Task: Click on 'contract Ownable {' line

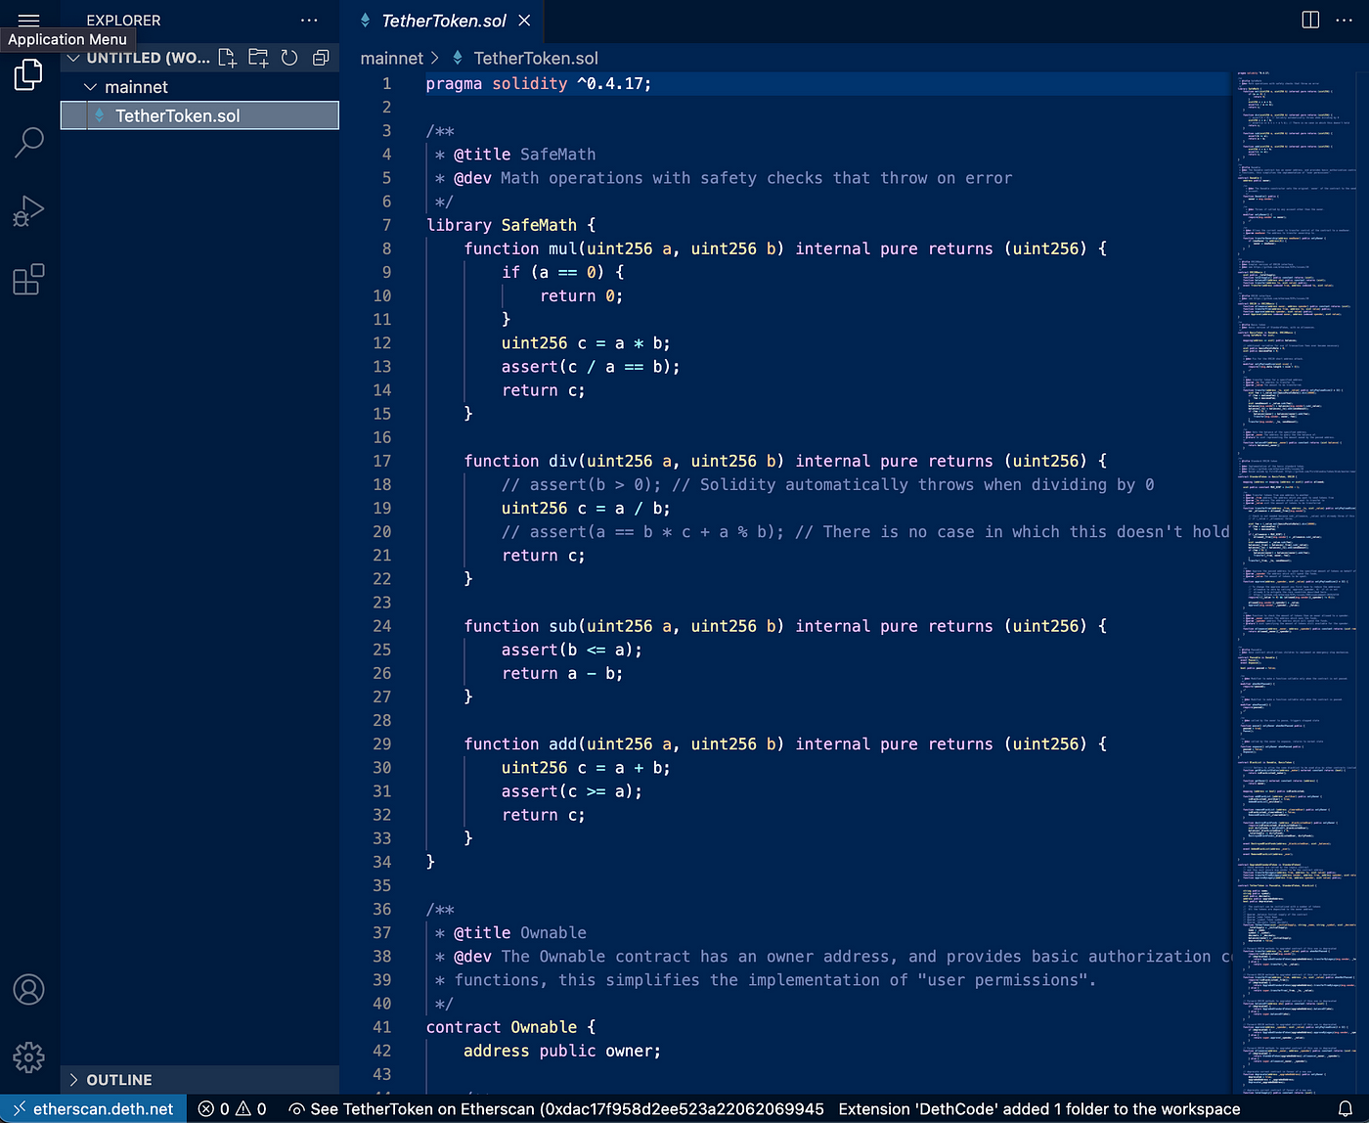Action: click(510, 1027)
